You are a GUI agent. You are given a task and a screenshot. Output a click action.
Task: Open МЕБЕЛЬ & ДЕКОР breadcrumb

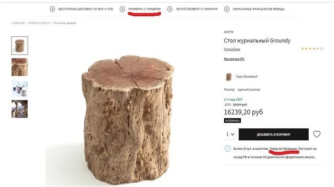pyautogui.click(x=39, y=23)
